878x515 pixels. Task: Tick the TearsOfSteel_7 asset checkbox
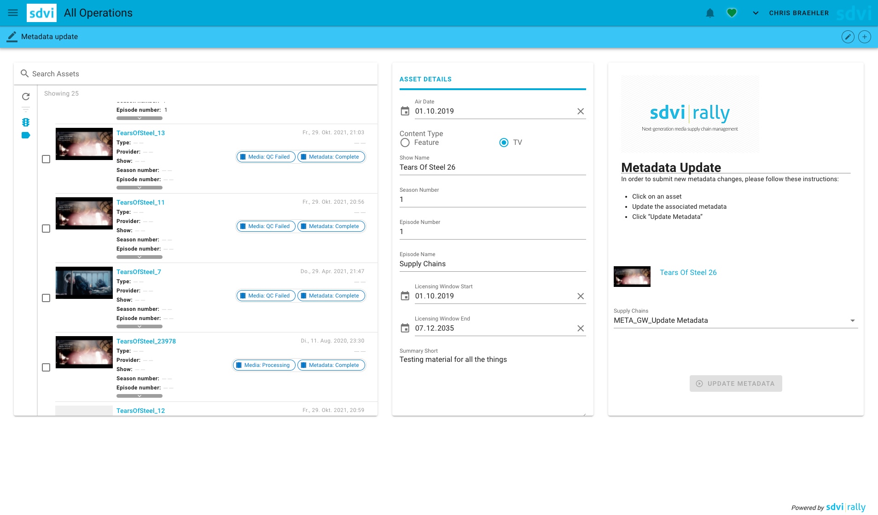(46, 298)
